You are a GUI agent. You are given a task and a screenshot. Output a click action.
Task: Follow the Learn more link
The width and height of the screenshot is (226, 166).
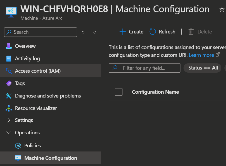pyautogui.click(x=201, y=55)
